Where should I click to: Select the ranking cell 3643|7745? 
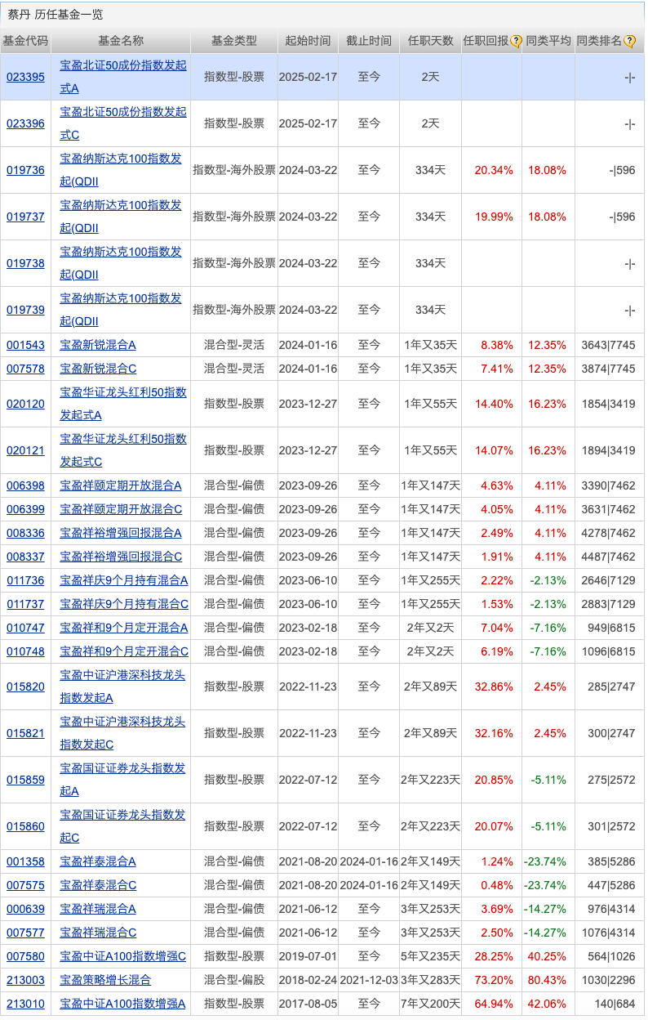pyautogui.click(x=608, y=345)
